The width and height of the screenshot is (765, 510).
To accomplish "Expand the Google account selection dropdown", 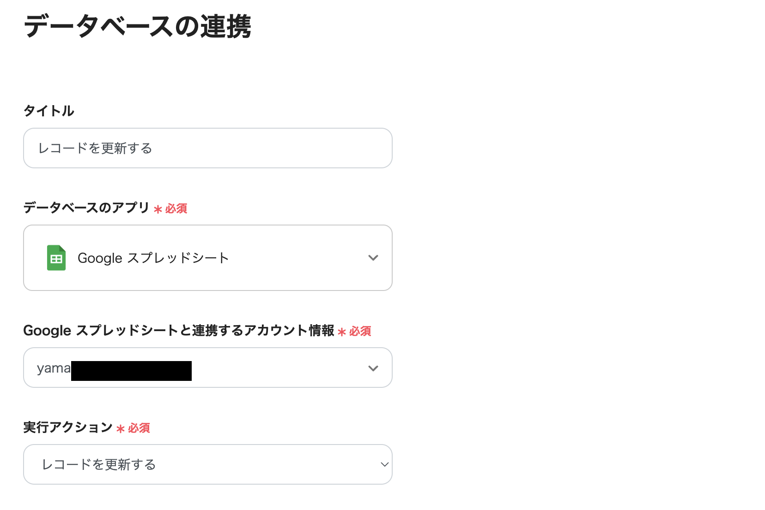I will coord(207,368).
